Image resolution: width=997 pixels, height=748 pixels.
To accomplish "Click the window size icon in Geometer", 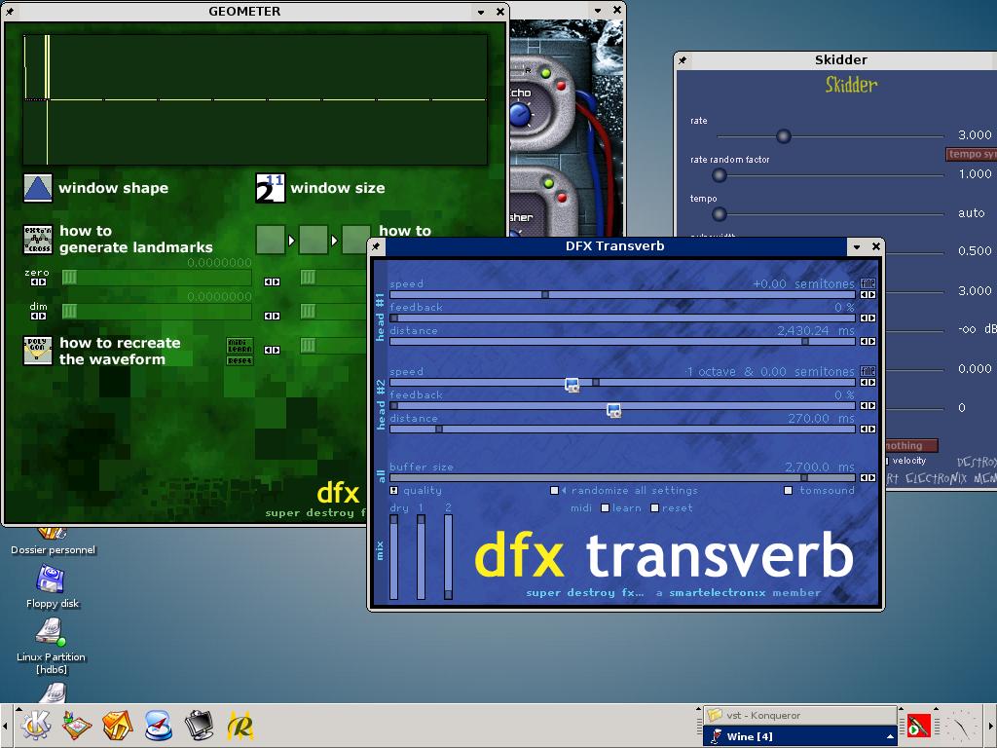I will [271, 188].
